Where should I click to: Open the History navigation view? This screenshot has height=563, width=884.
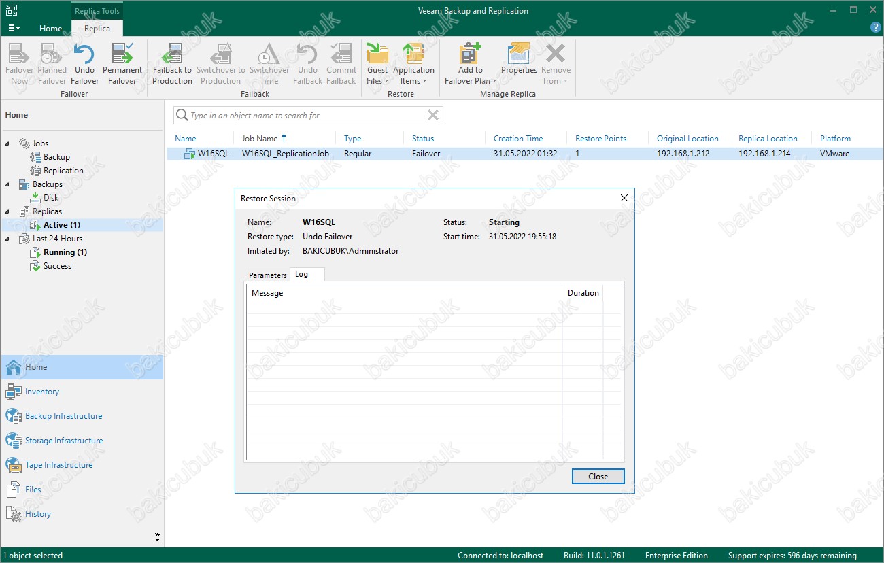(x=82, y=514)
